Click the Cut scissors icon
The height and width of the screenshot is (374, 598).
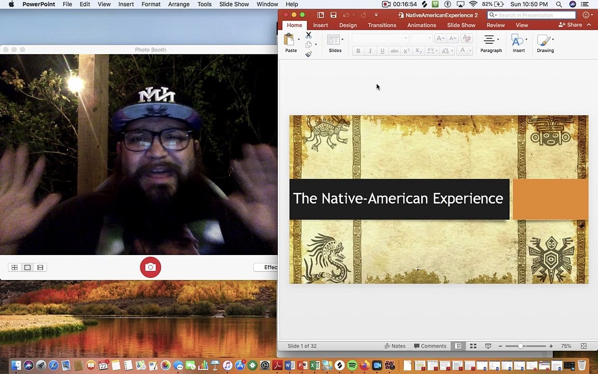click(x=308, y=35)
